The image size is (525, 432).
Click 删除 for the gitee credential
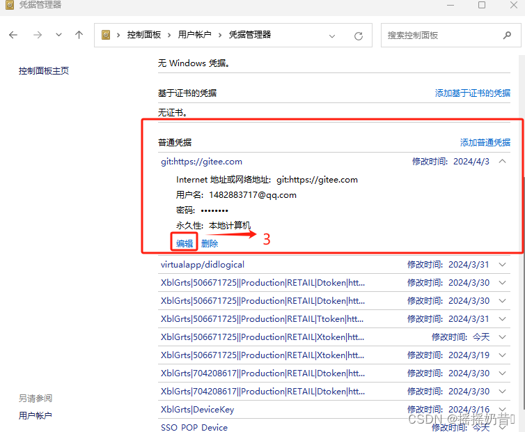[x=210, y=243]
